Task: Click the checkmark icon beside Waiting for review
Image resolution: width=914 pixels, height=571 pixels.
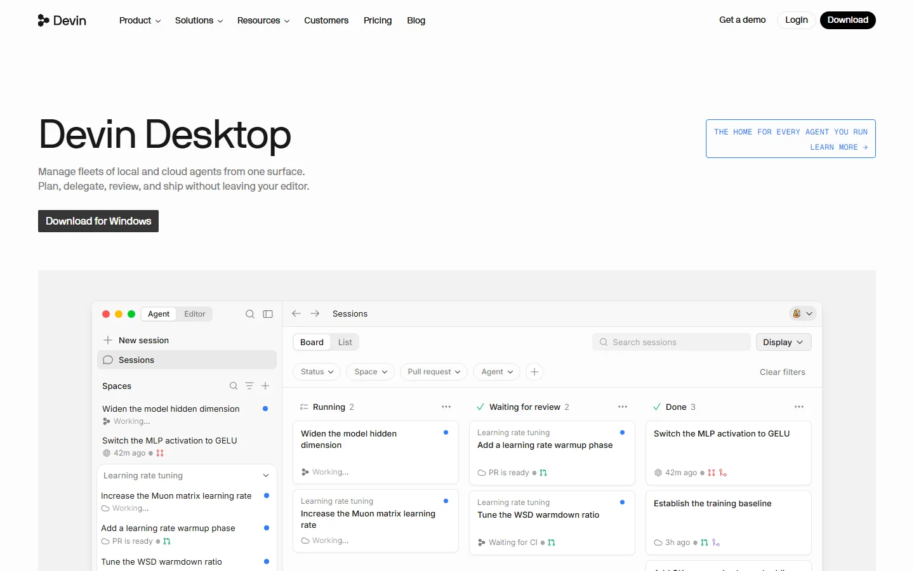Action: pos(480,407)
